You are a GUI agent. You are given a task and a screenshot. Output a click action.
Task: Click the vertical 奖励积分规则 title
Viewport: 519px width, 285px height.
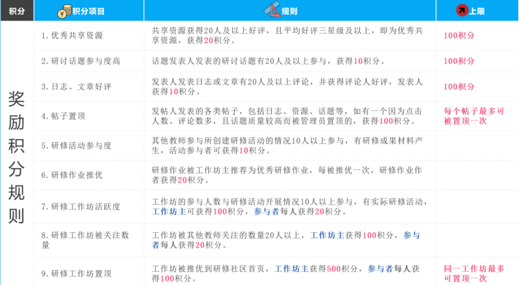click(x=16, y=157)
